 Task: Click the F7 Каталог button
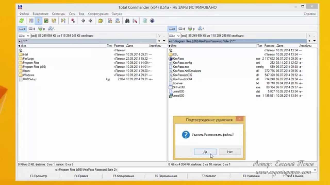[x=209, y=176]
